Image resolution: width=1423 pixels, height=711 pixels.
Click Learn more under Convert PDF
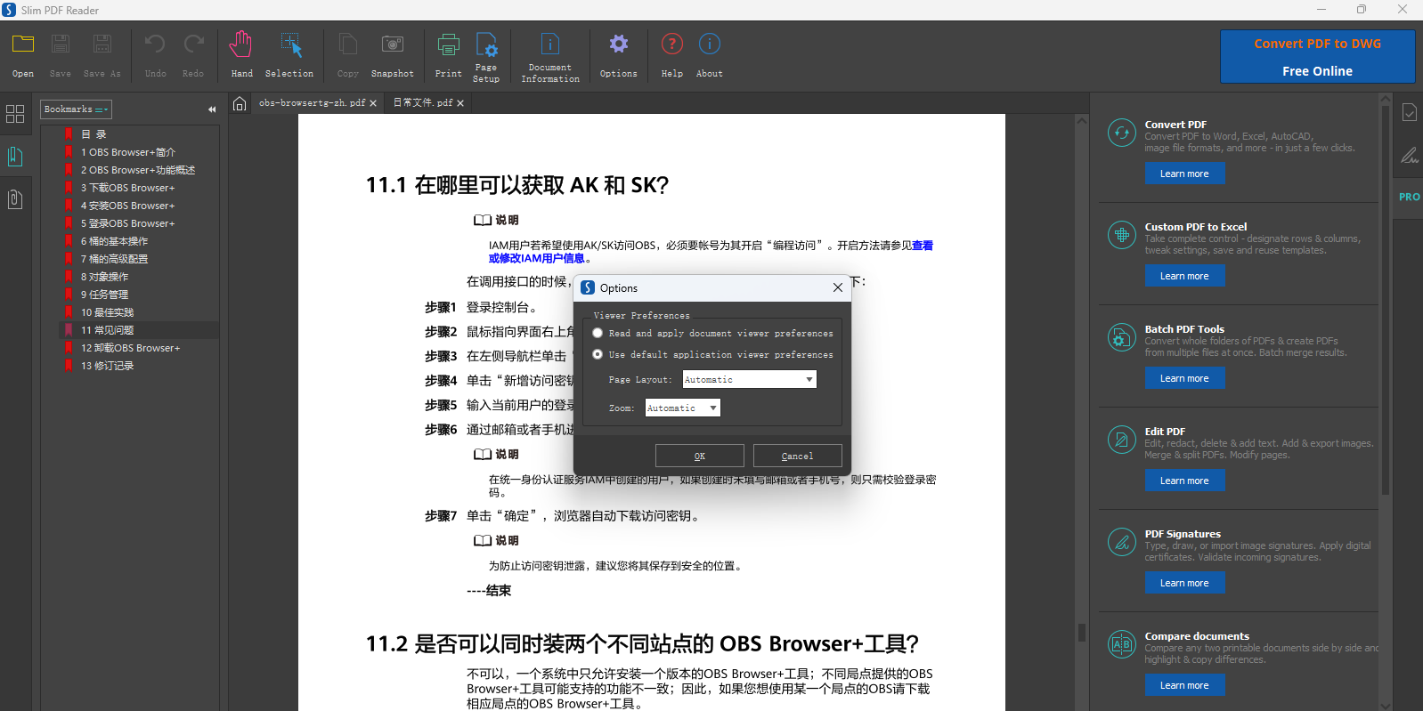1184,174
